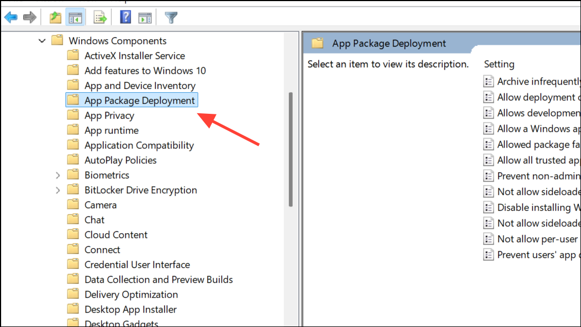Collapse the Windows Components tree node
581x327 pixels.
[42, 40]
